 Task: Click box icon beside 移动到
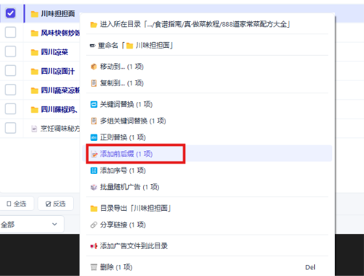point(93,67)
